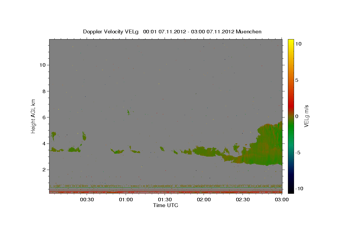The image size is (349, 232).
Task: Click the height tick label '2'
Action: pos(44,170)
